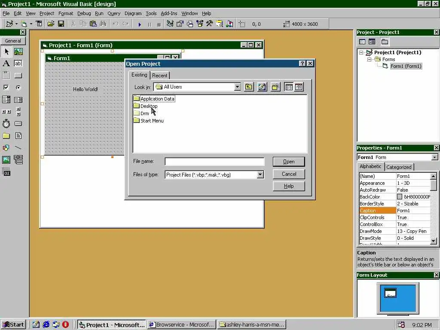Click the Help button in dialog

click(289, 186)
